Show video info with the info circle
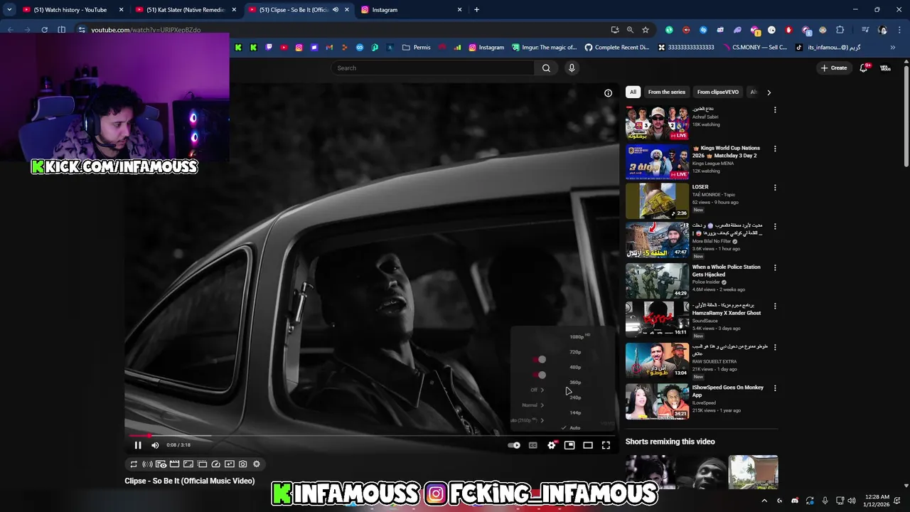 click(x=608, y=93)
